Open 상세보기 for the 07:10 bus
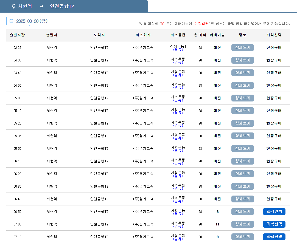Image resolution: width=297 pixels, height=243 pixels. point(242,237)
